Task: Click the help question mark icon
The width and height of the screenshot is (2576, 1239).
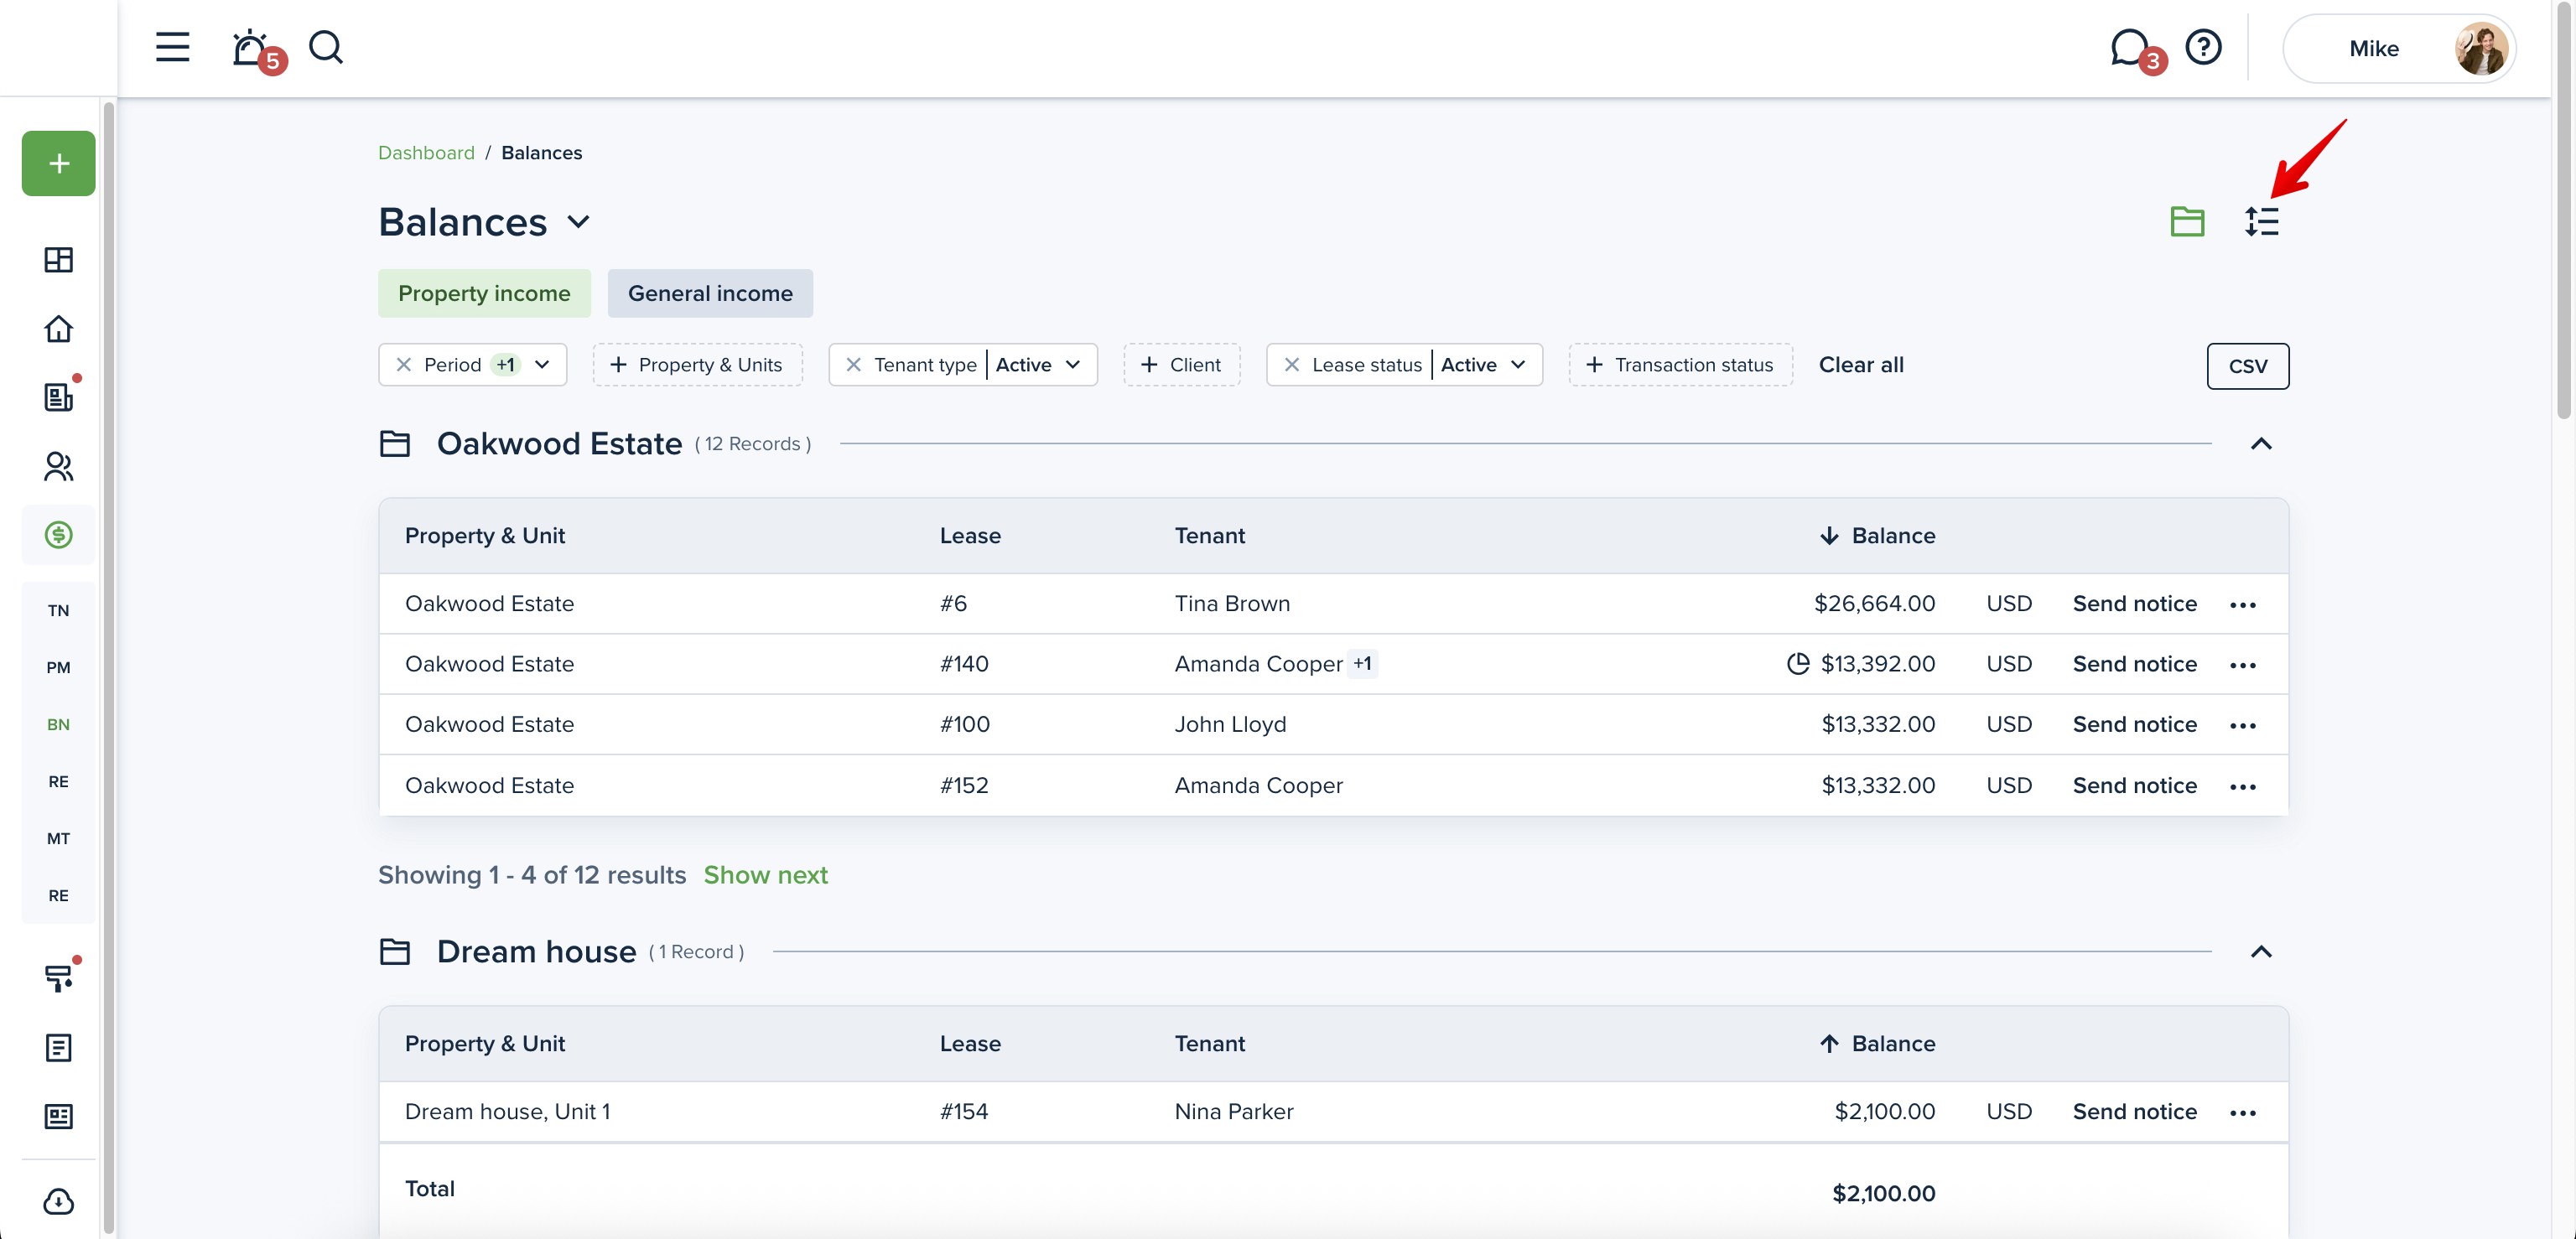Action: 2203,47
